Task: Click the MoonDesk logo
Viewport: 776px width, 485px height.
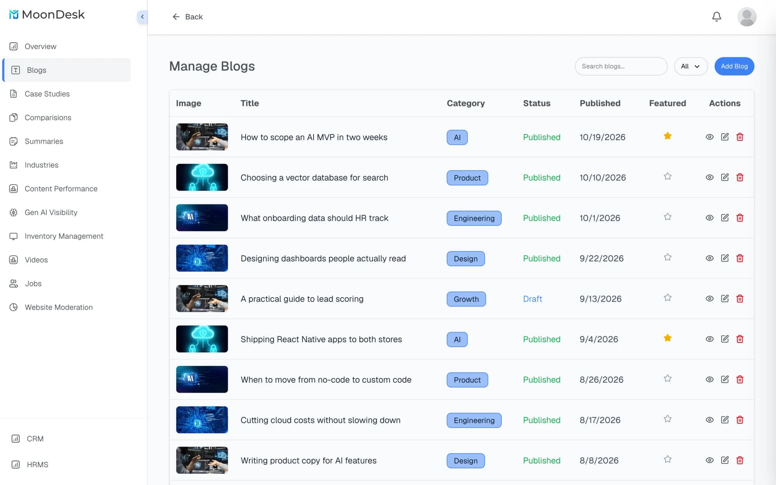Action: [x=47, y=15]
